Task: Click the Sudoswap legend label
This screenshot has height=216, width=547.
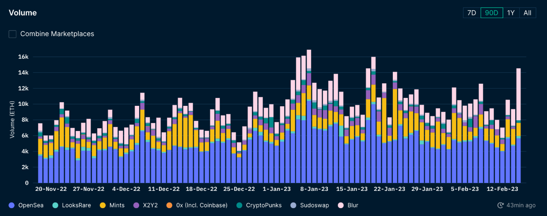Action: tap(315, 205)
